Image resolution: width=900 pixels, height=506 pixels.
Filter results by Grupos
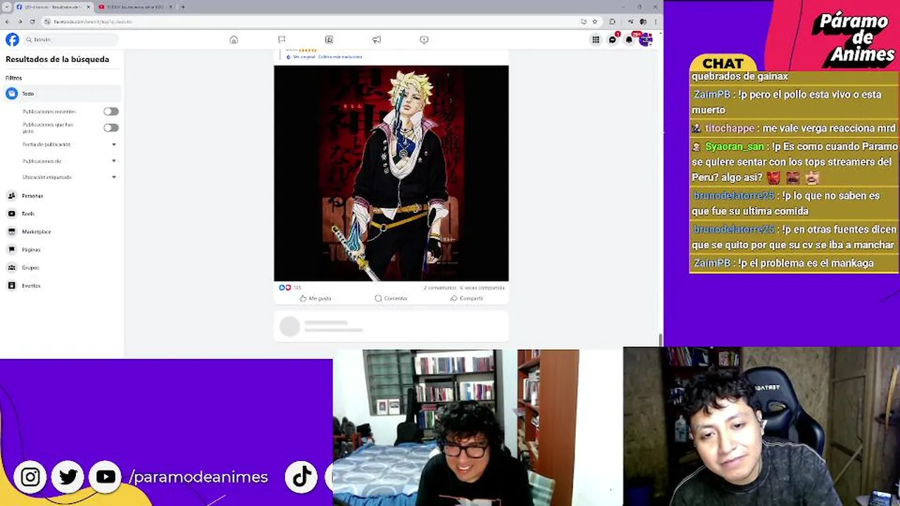62,268
